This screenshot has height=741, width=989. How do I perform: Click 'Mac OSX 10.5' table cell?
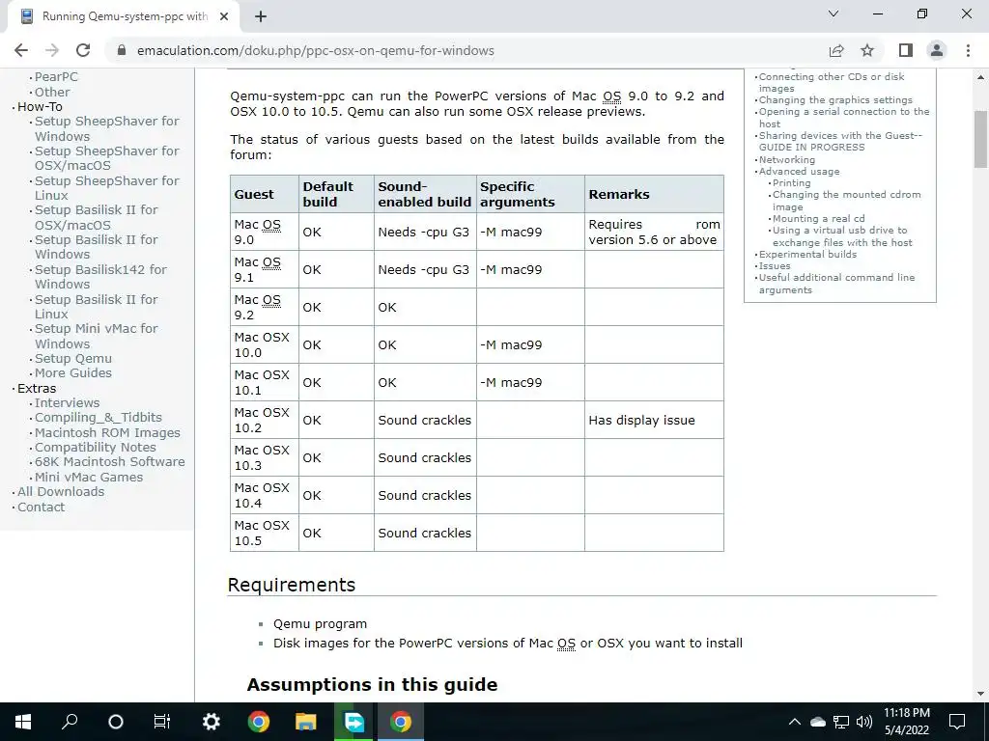[x=263, y=533]
